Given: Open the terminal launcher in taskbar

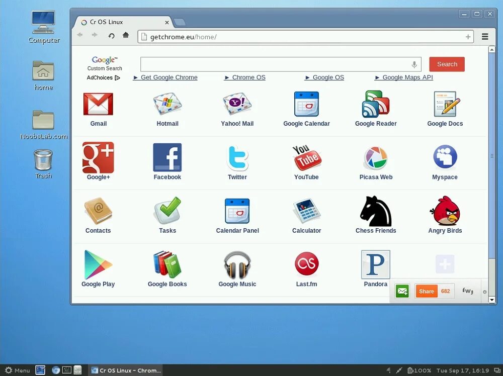Looking at the screenshot, I should 66,370.
